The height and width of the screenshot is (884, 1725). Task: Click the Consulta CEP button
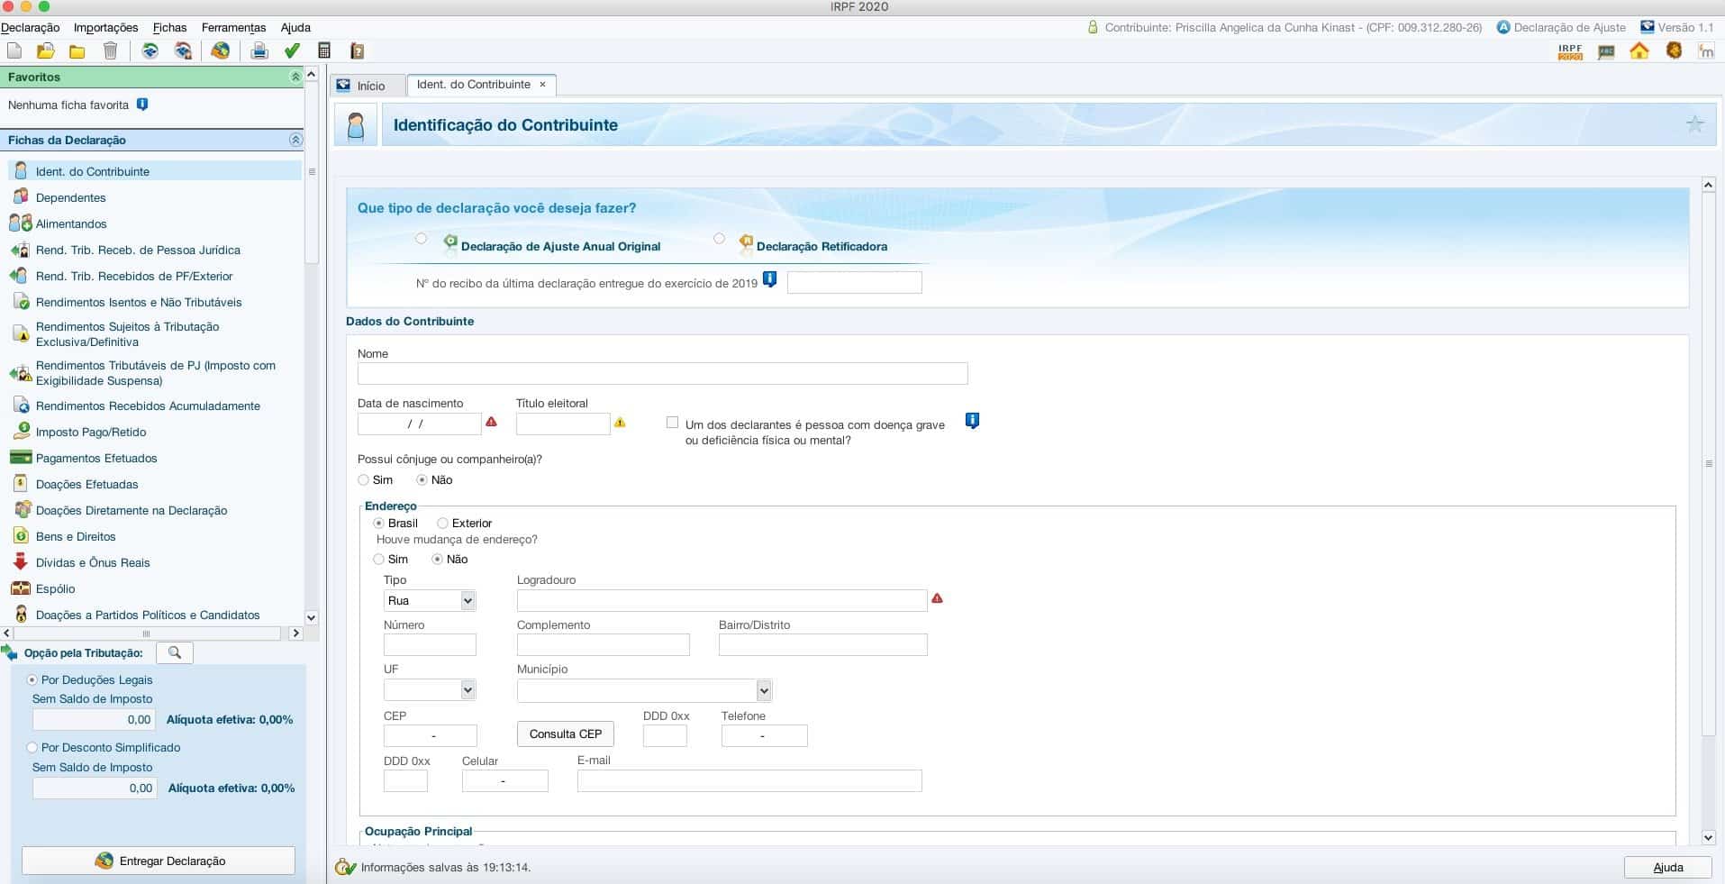coord(566,734)
